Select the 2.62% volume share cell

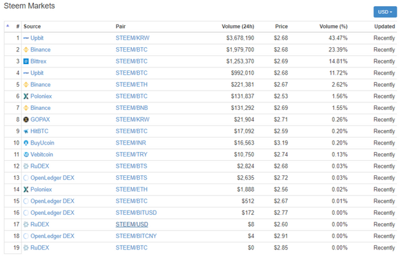coord(339,85)
